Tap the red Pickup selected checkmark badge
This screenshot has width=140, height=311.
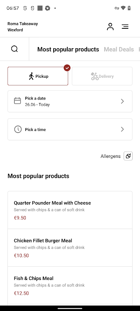click(x=67, y=68)
